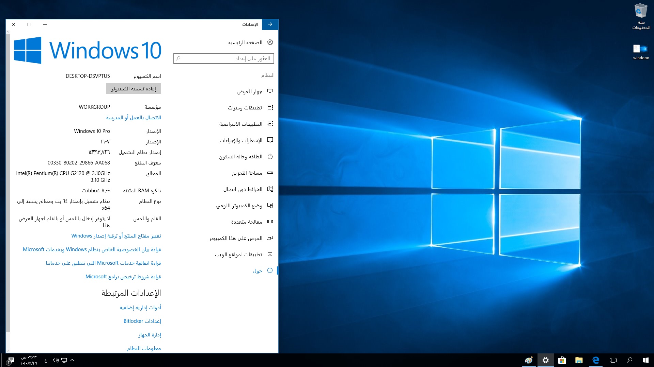Read Microsoft services agreement link

tap(103, 263)
